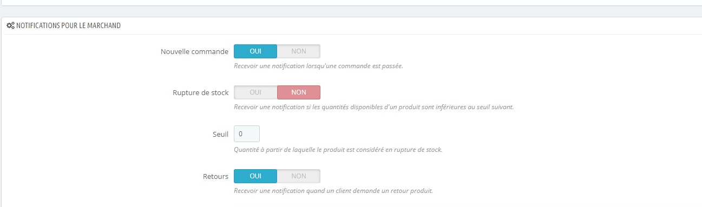Click the Nouvelle commande label

(x=194, y=52)
